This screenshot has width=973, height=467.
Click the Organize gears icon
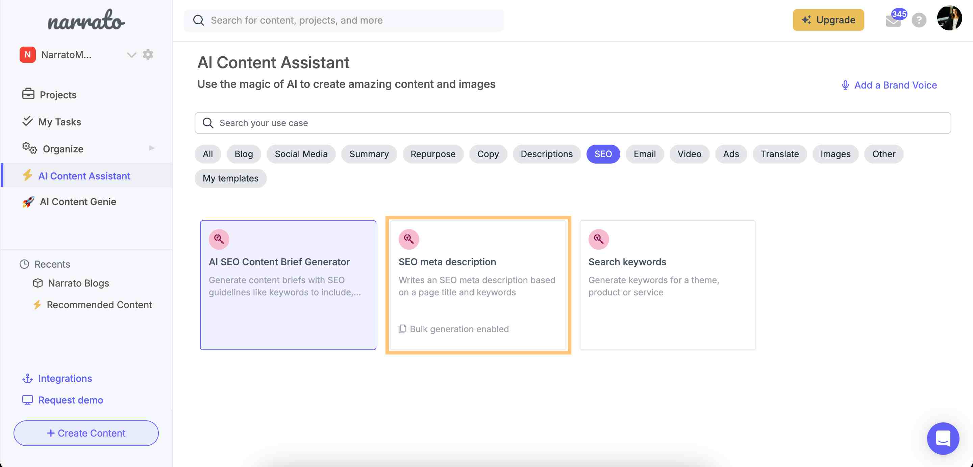(x=29, y=148)
